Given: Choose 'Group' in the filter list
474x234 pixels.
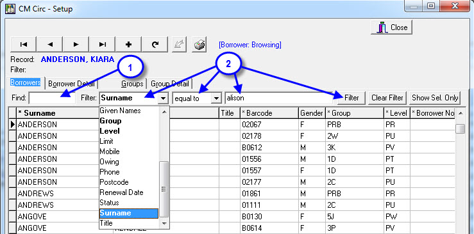Looking at the screenshot, I should [129, 121].
